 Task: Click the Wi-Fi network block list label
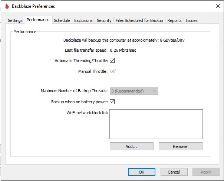87,113
